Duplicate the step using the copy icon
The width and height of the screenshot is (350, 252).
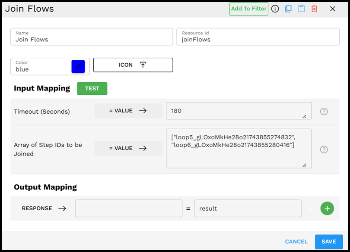pos(288,9)
